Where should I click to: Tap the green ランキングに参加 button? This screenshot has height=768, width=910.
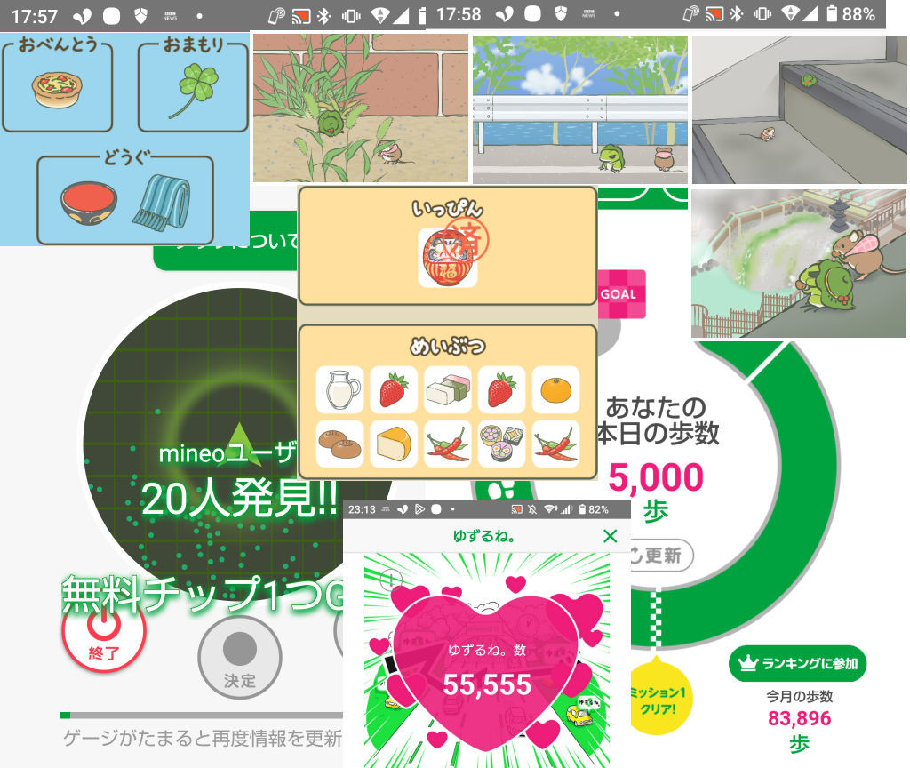coord(797,663)
